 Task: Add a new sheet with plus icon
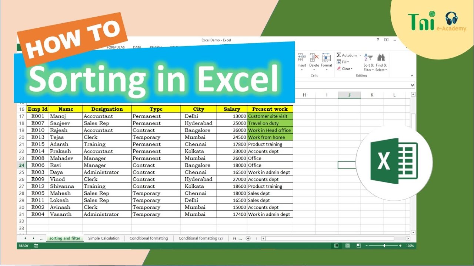[248, 238]
